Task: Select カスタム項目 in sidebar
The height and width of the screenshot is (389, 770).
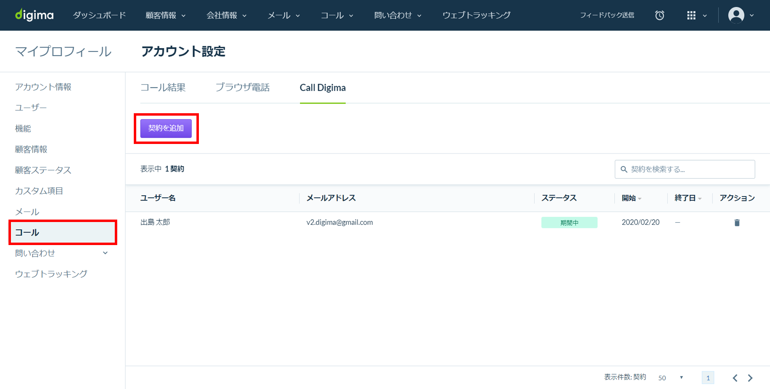Action: (x=39, y=191)
